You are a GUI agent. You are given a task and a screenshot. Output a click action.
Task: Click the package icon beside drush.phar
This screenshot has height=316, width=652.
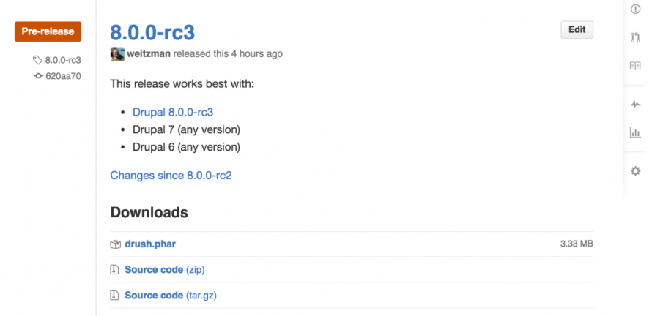[115, 244]
